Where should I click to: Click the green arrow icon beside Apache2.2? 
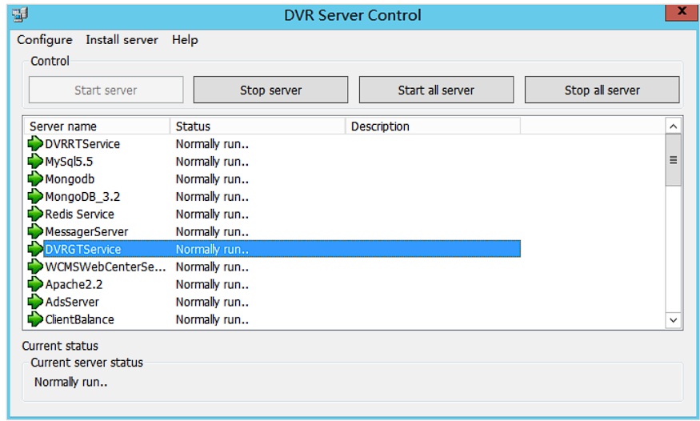(35, 284)
